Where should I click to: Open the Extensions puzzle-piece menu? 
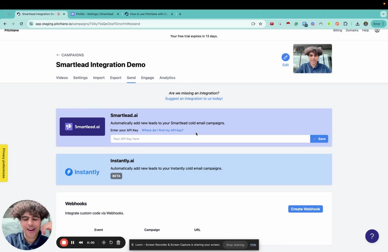pyautogui.click(x=346, y=24)
